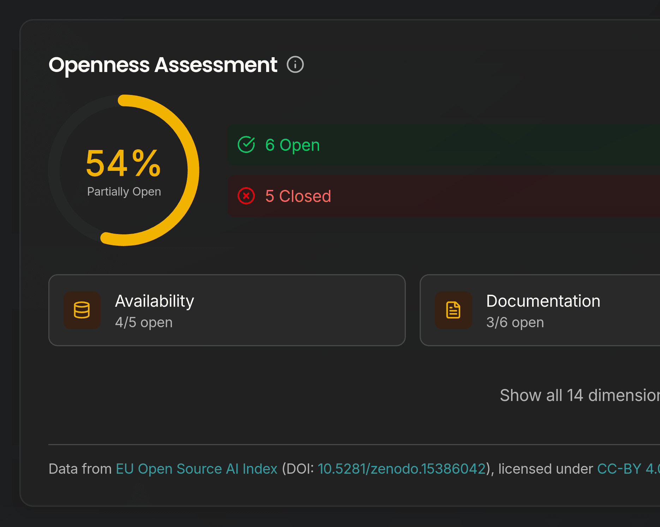The width and height of the screenshot is (660, 527).
Task: Select the Partially Open badge inside the ring
Action: [x=124, y=191]
